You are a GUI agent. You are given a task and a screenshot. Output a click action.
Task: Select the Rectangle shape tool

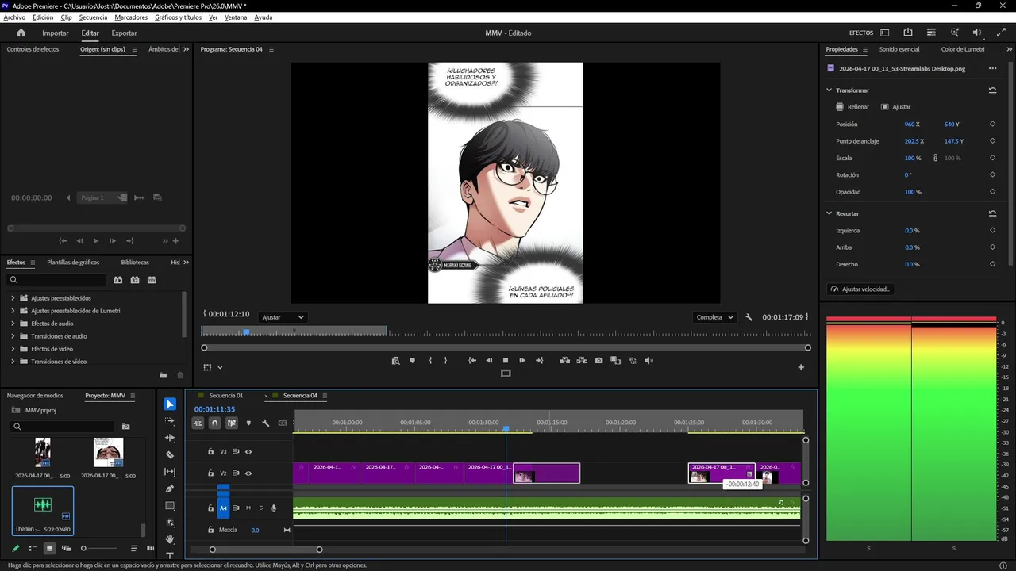170,506
